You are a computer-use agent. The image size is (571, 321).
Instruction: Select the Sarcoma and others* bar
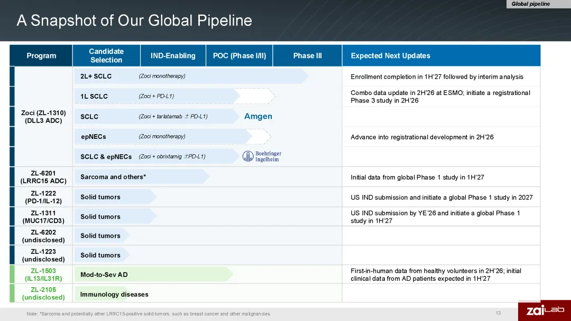point(142,177)
